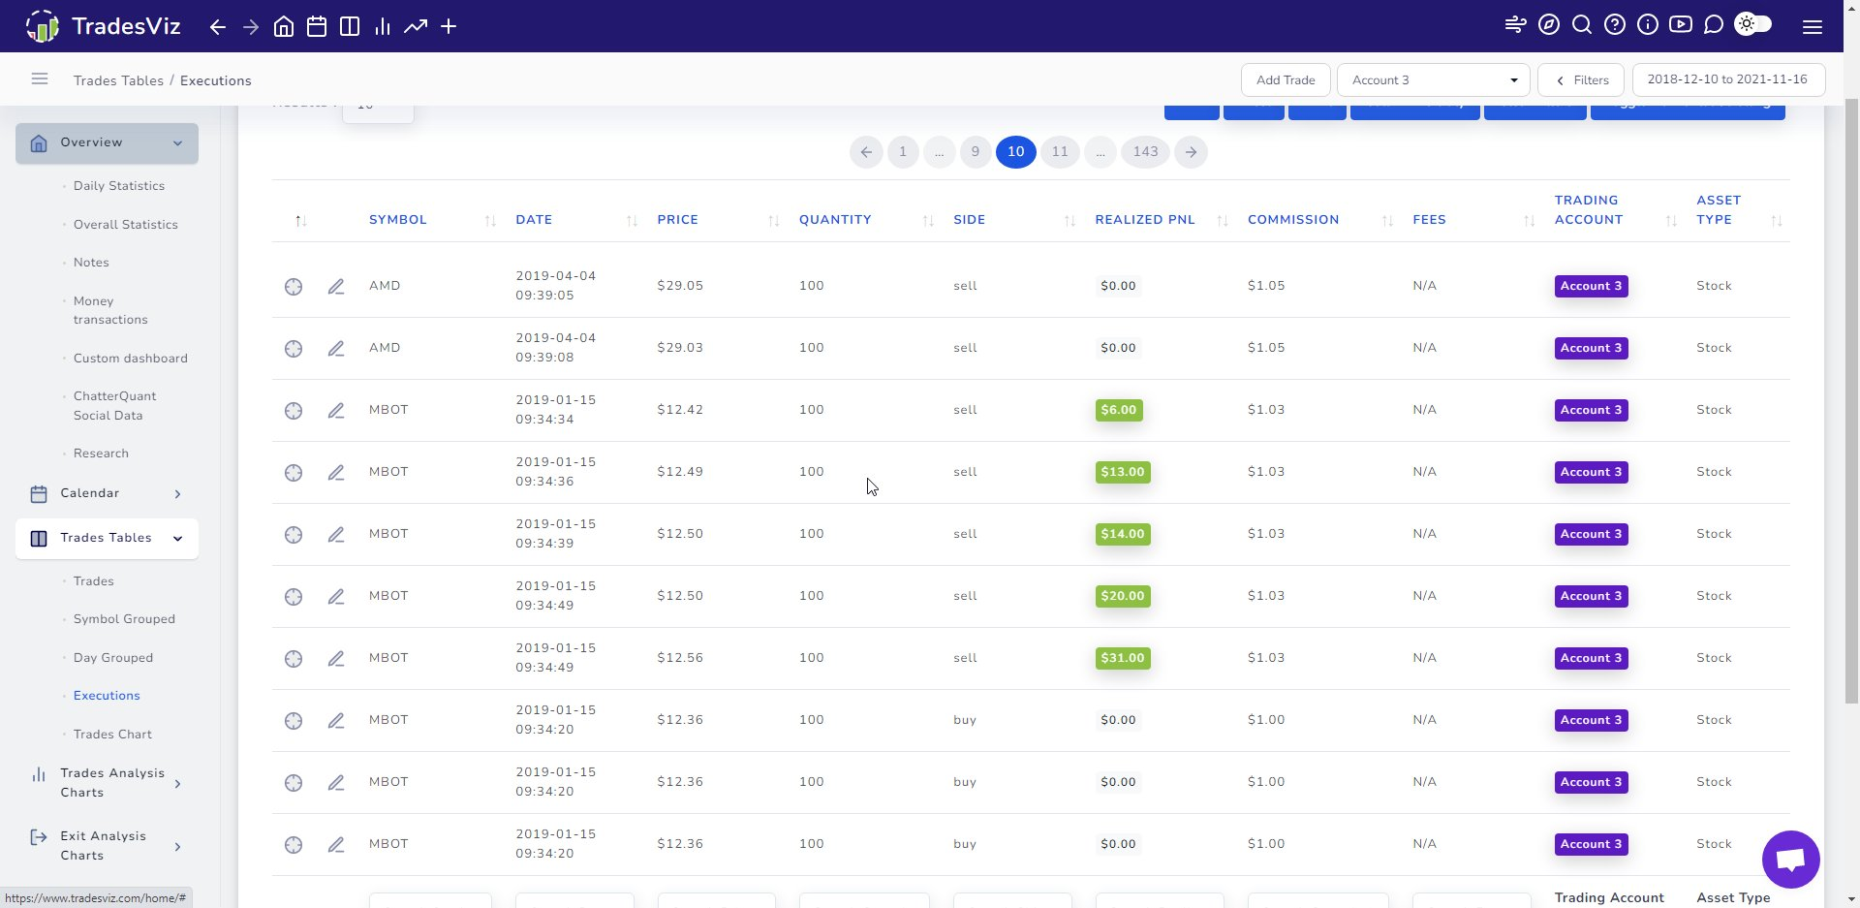
Task: Expand Exit Analysis Charts
Action: tap(107, 846)
